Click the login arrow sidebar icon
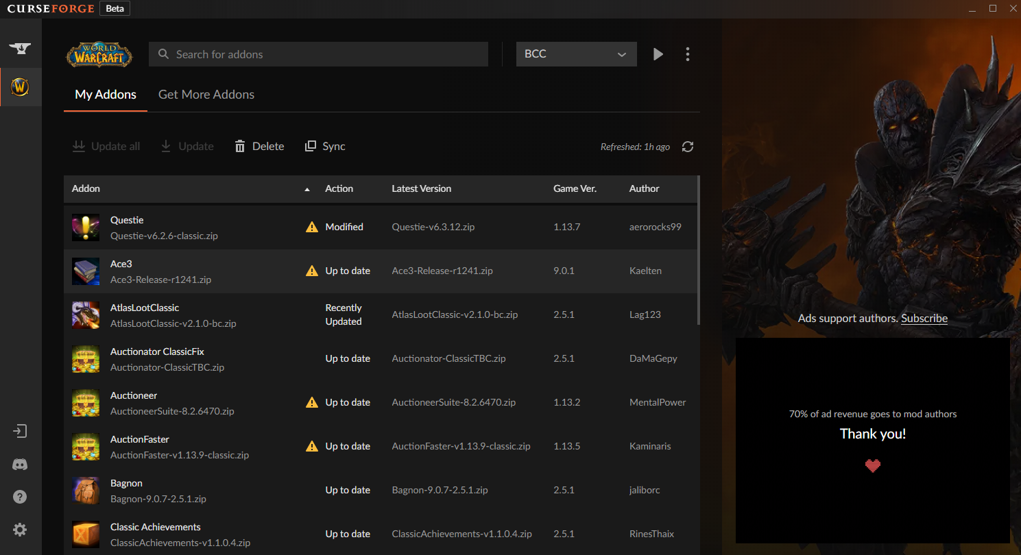This screenshot has width=1021, height=555. [20, 431]
